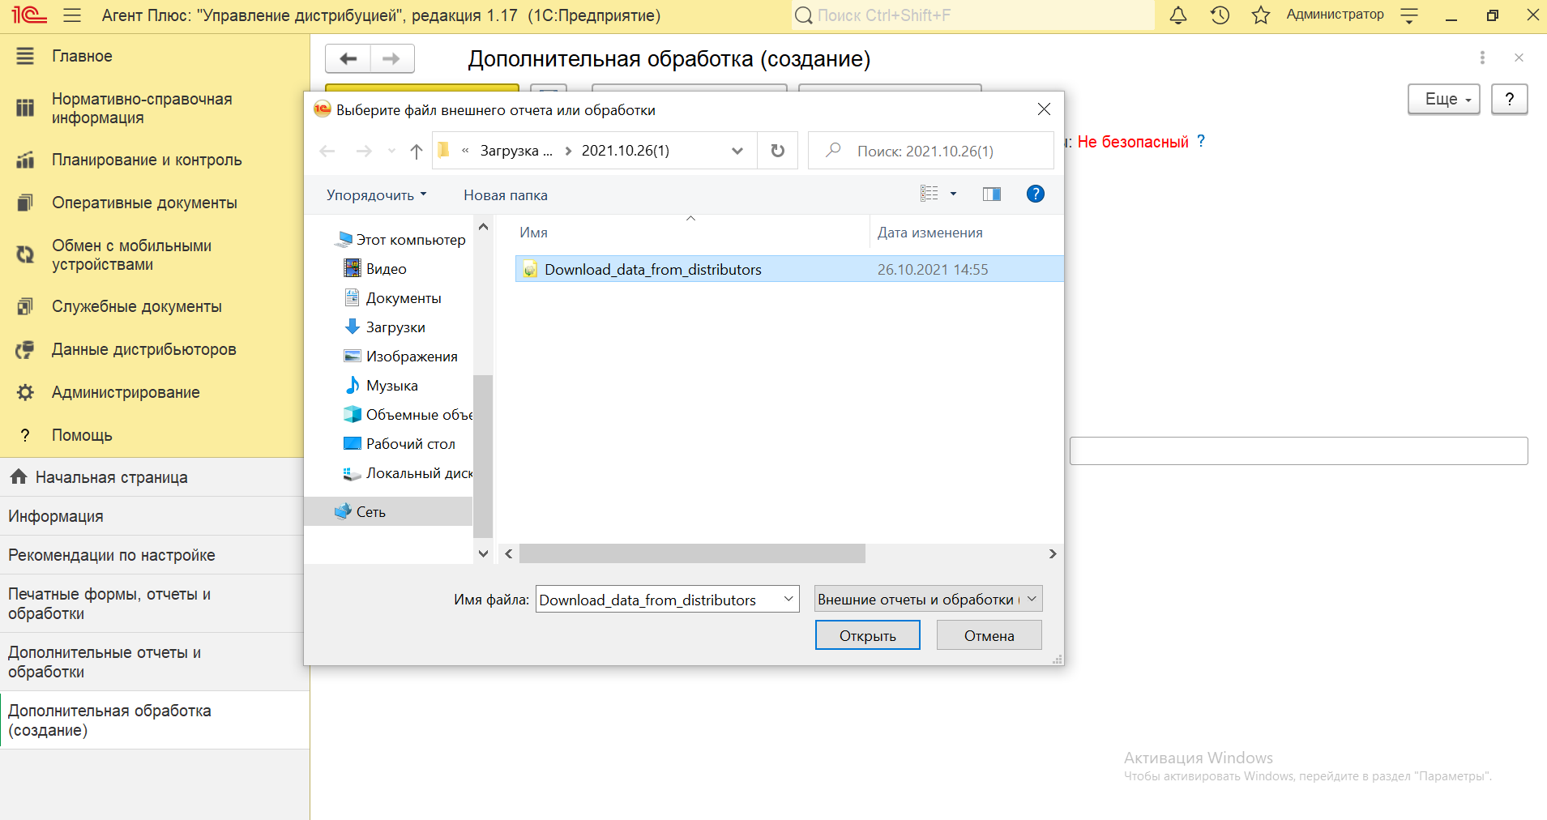Sort by Дата изменения column header
This screenshot has height=820, width=1547.
tap(929, 233)
